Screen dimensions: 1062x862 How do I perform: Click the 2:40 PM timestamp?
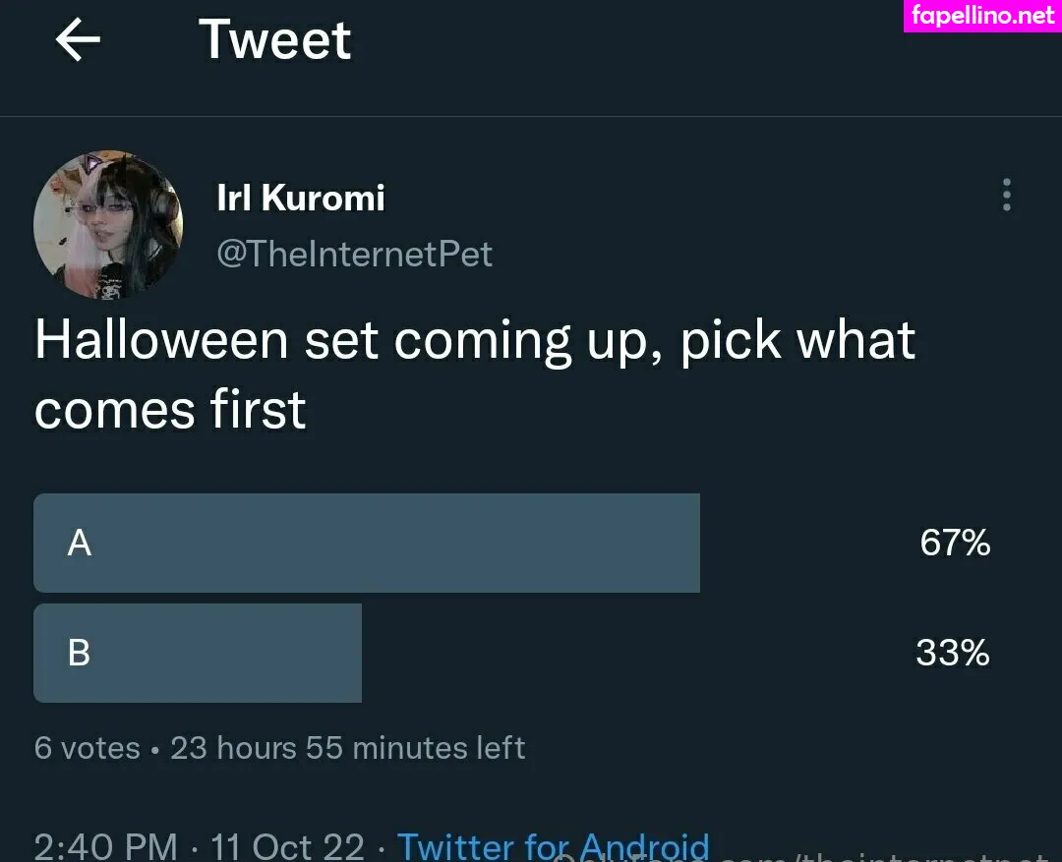pos(105,846)
